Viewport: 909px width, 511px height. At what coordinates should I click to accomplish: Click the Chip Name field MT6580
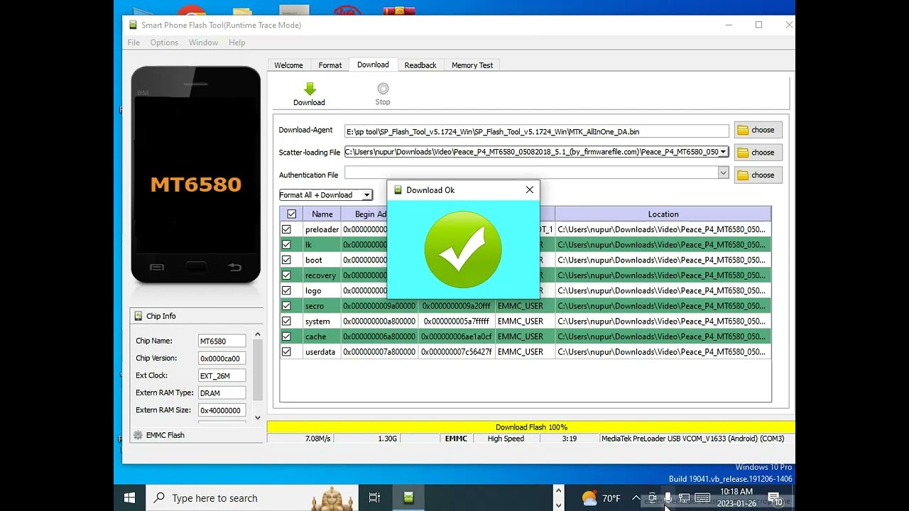222,341
